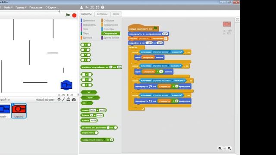Select the Движение block category
This screenshot has width=276, height=155.
tap(89, 20)
